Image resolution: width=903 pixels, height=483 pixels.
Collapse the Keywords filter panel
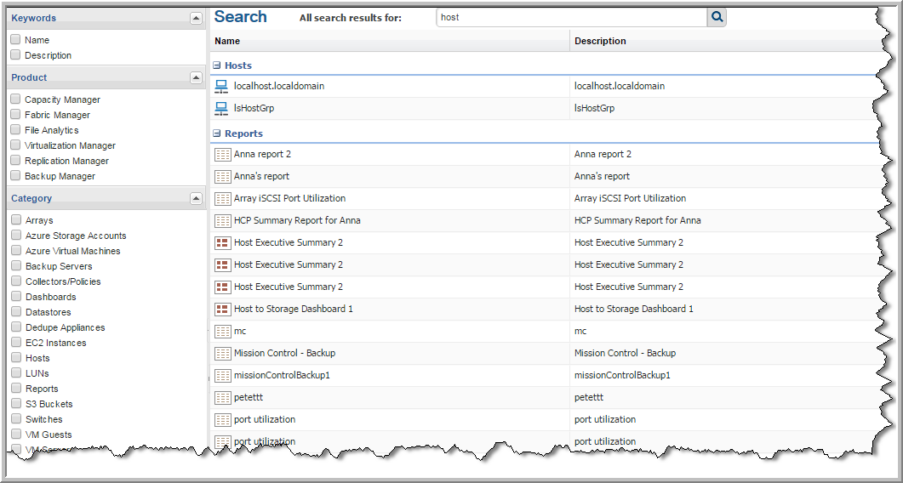[196, 18]
